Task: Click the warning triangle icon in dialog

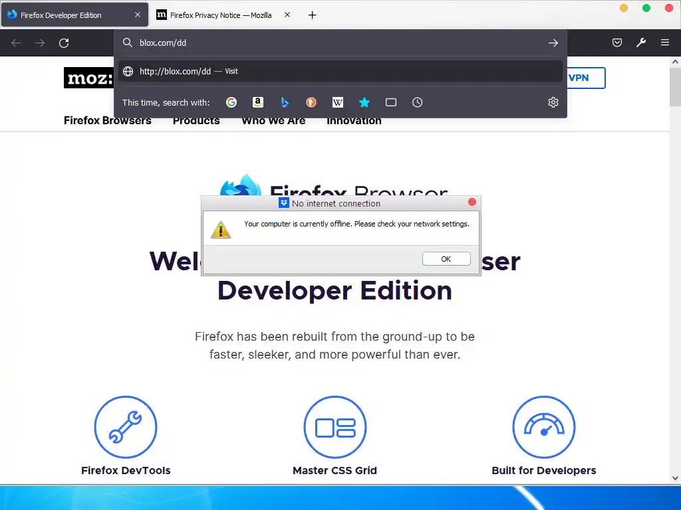Action: (221, 230)
